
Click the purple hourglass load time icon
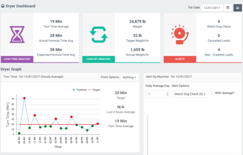point(17,34)
